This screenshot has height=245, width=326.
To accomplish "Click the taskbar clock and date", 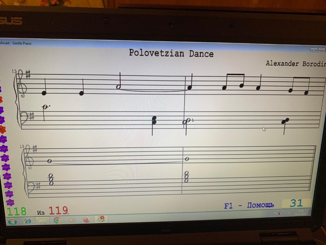I will [301, 212].
